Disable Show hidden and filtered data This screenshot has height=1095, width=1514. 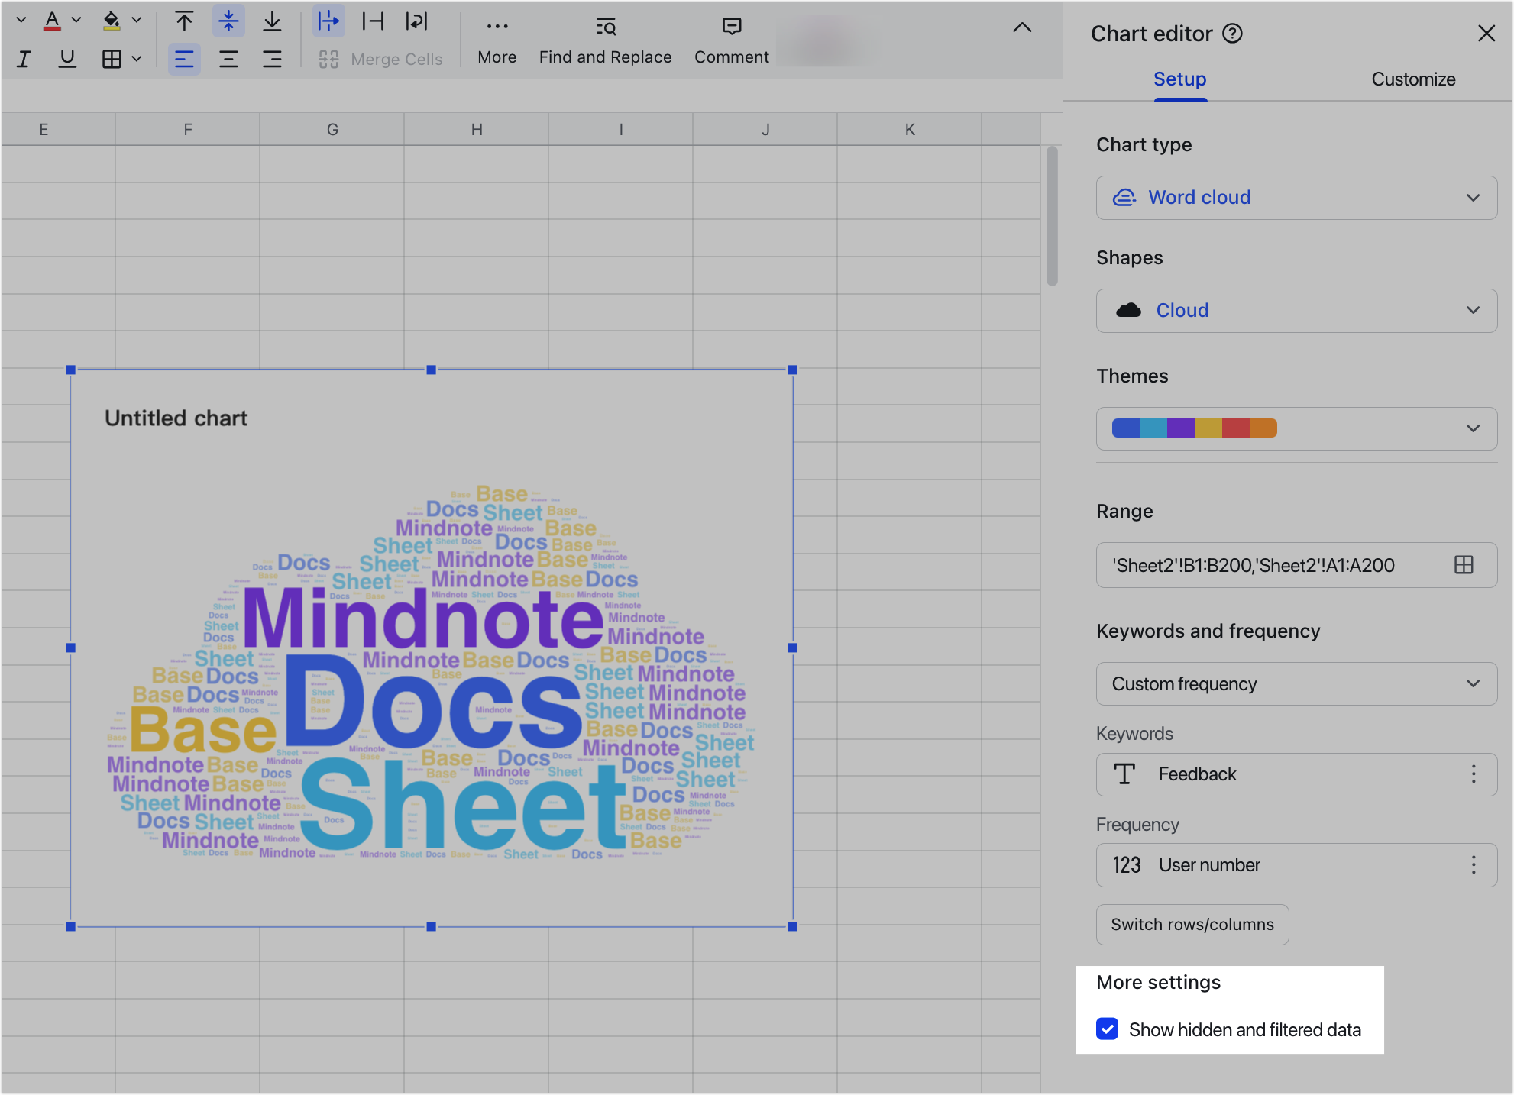[1107, 1029]
